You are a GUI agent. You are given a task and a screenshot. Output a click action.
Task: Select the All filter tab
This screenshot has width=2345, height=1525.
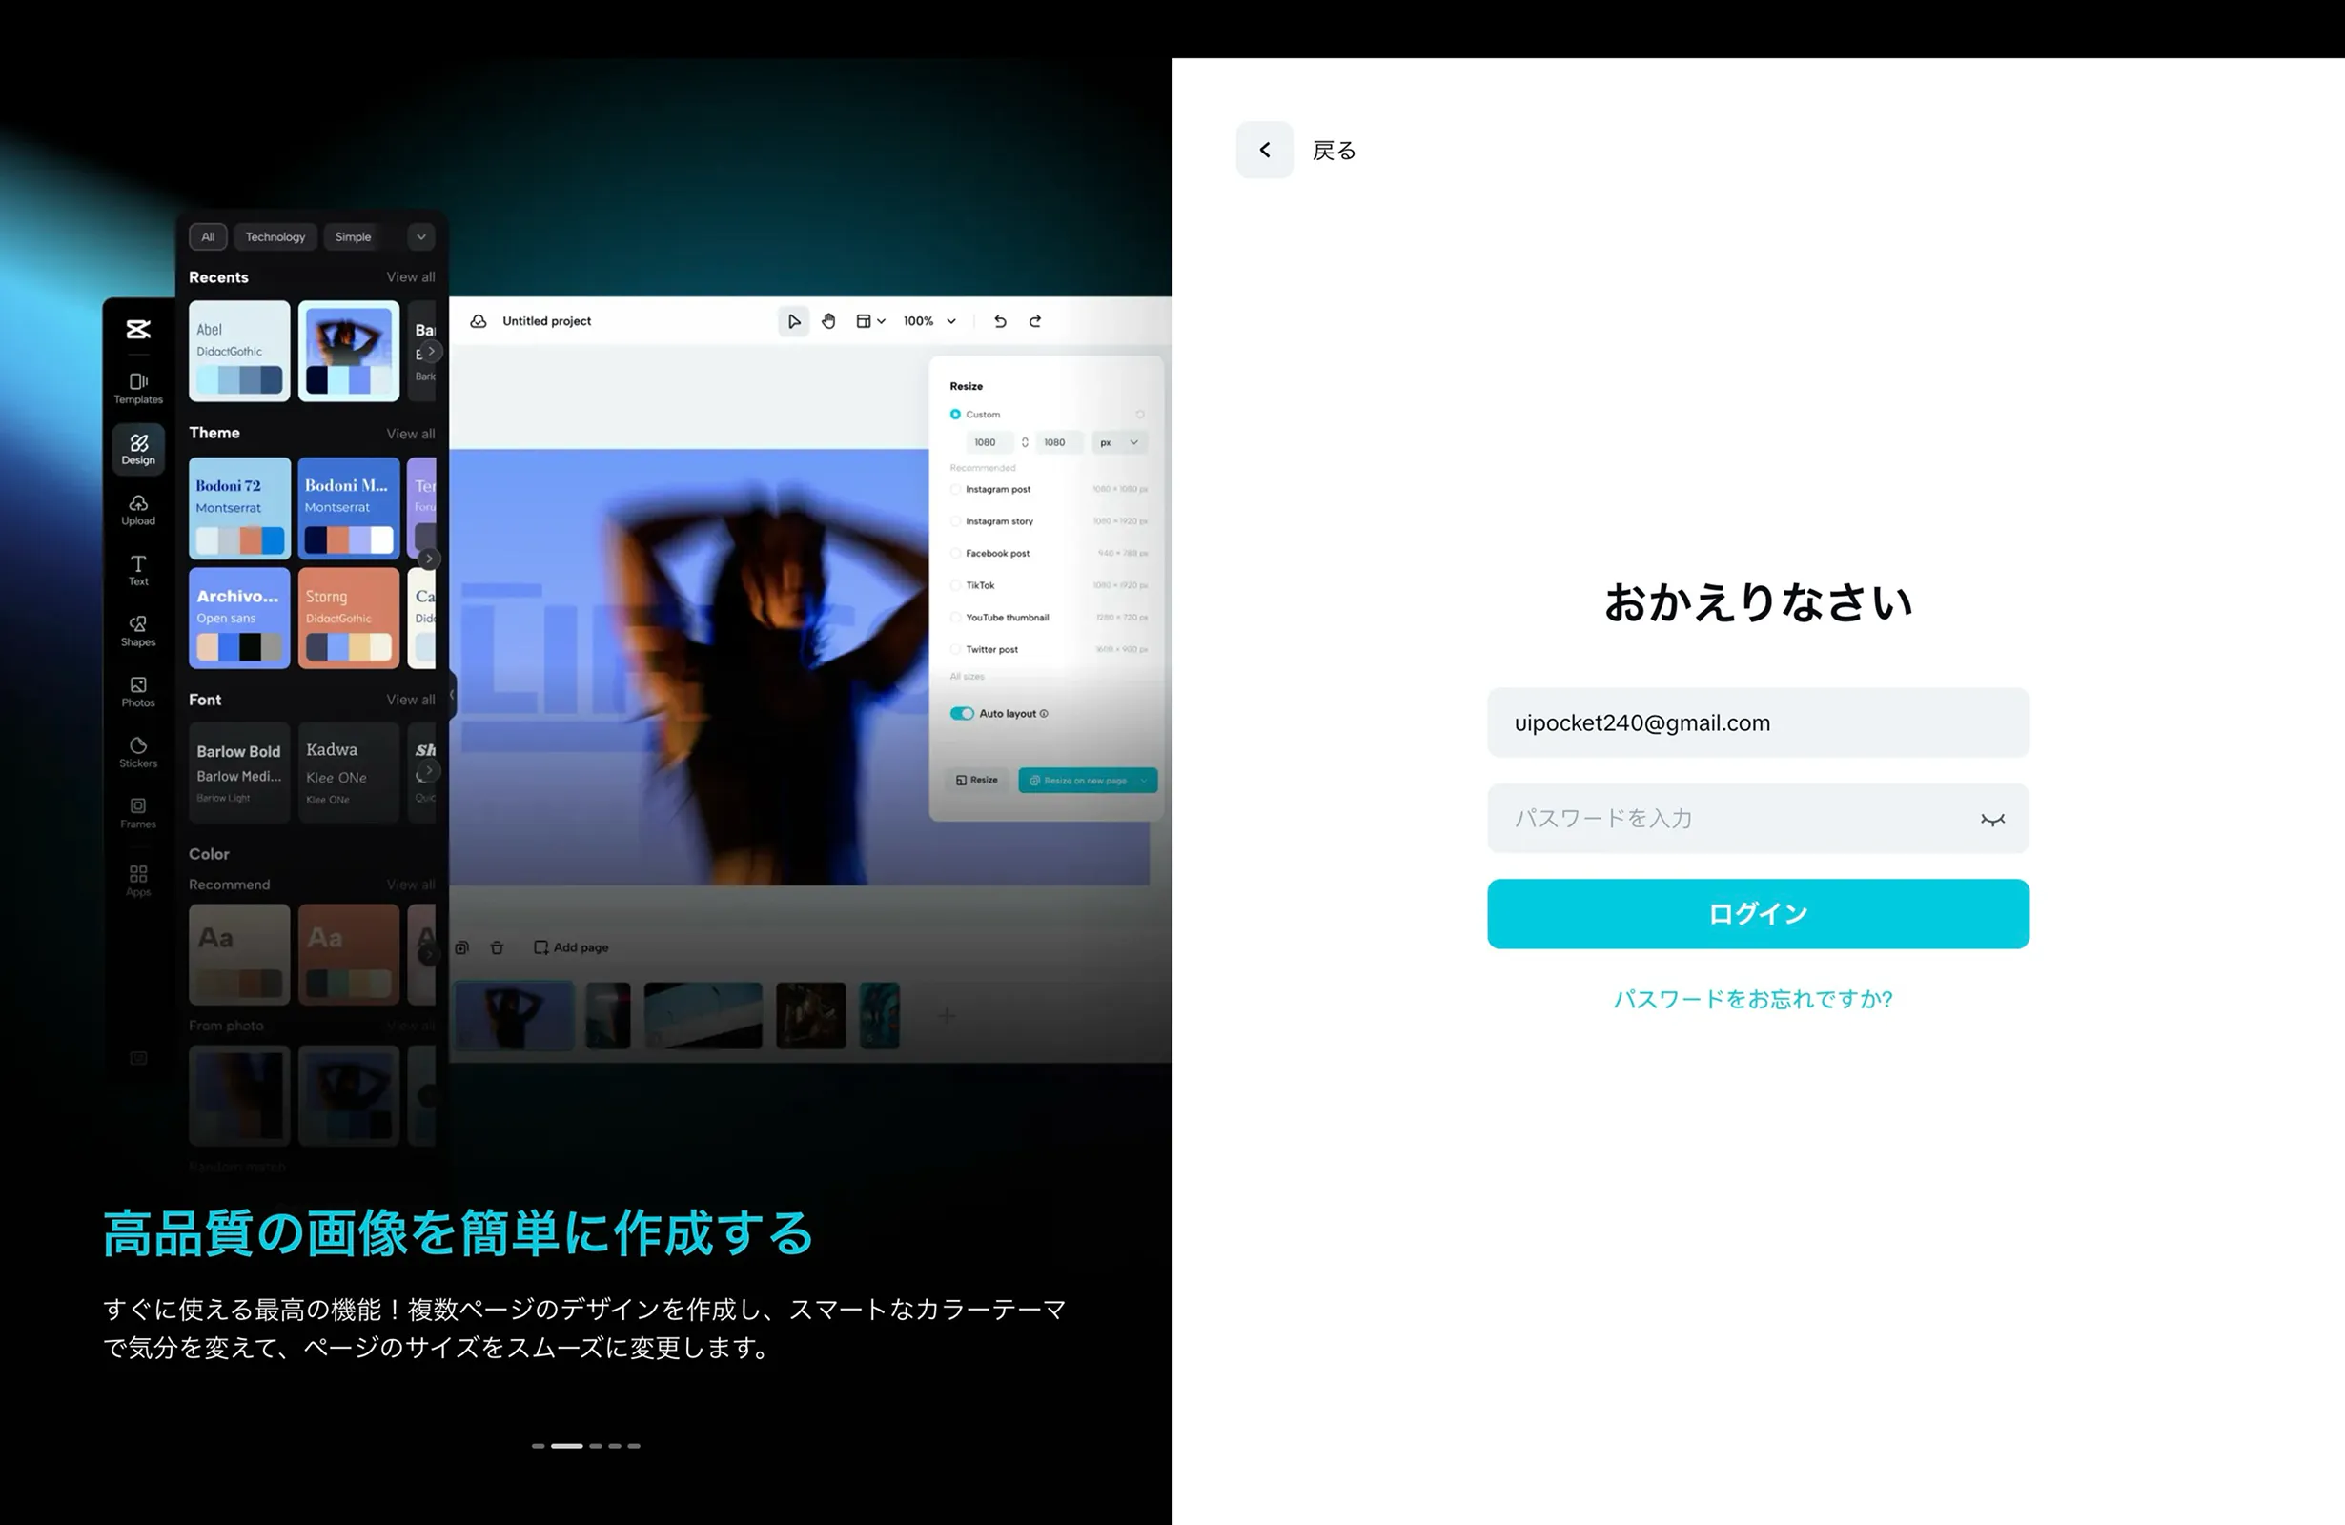[208, 236]
